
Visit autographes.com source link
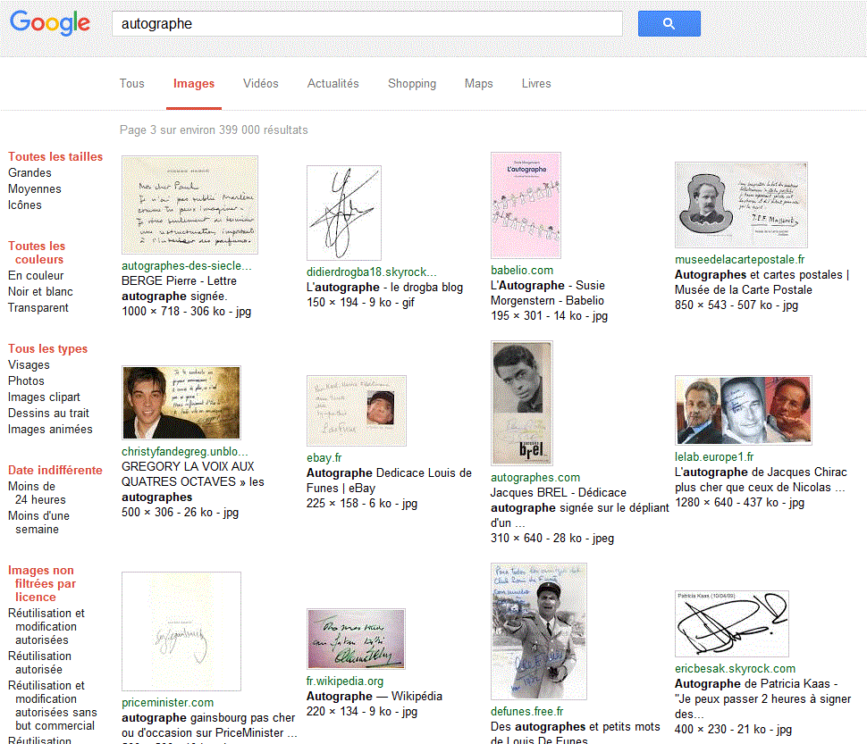pyautogui.click(x=535, y=477)
